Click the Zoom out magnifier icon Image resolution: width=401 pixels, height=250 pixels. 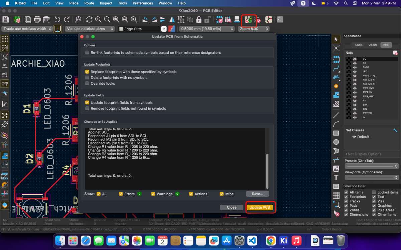point(107,20)
